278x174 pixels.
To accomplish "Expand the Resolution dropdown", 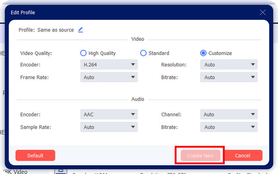I will click(229, 65).
